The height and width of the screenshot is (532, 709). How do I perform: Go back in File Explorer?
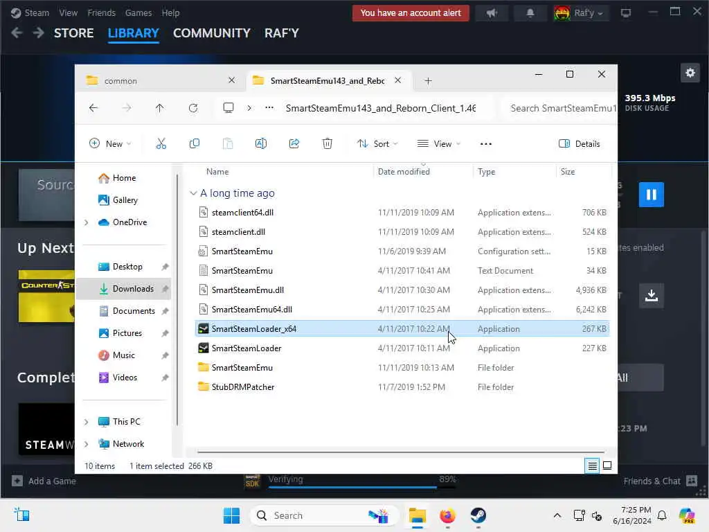click(x=93, y=108)
